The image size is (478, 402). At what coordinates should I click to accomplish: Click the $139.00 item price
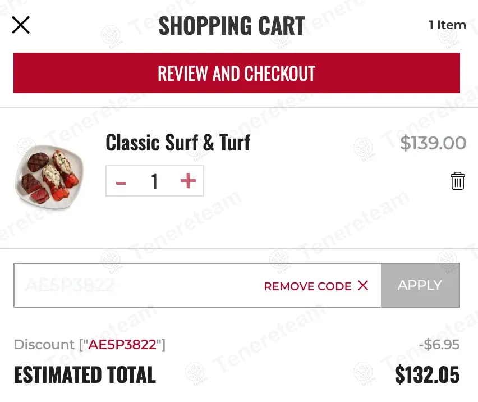point(433,143)
